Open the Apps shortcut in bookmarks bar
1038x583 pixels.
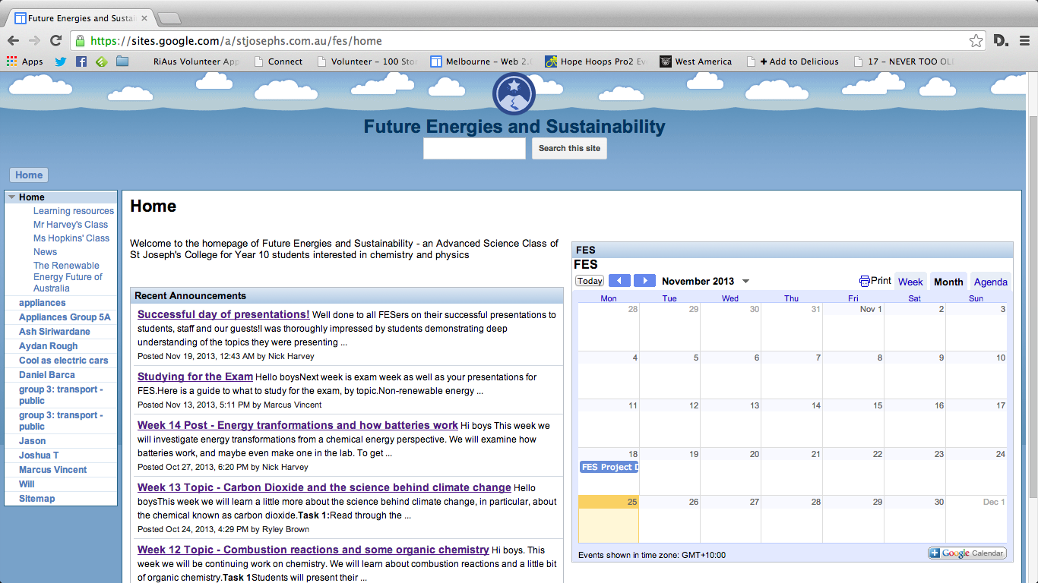click(x=25, y=61)
